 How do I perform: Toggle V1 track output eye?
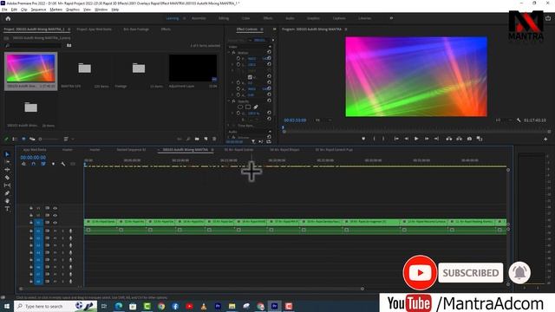(x=55, y=223)
